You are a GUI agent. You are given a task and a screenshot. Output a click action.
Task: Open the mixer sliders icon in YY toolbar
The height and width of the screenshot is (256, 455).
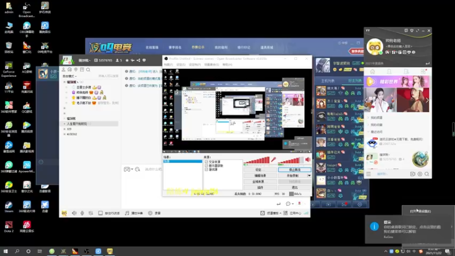click(x=91, y=213)
